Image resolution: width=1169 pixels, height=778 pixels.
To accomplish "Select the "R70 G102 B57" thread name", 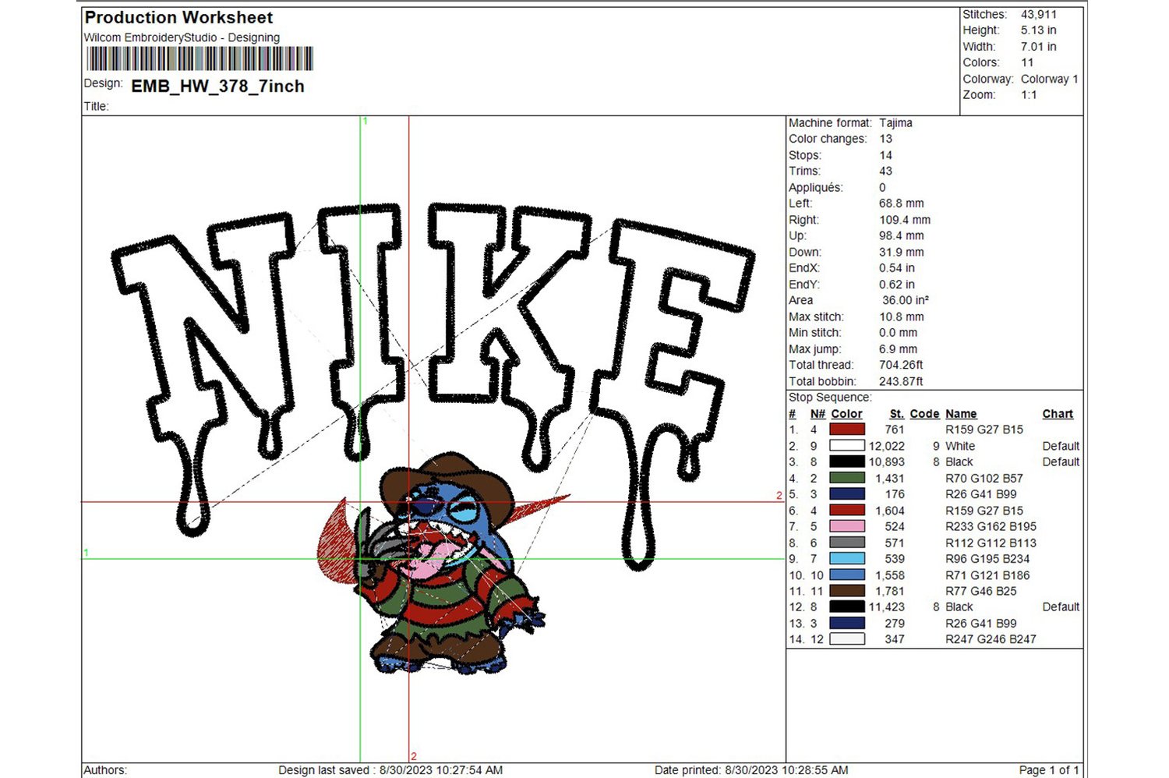I will click(984, 478).
